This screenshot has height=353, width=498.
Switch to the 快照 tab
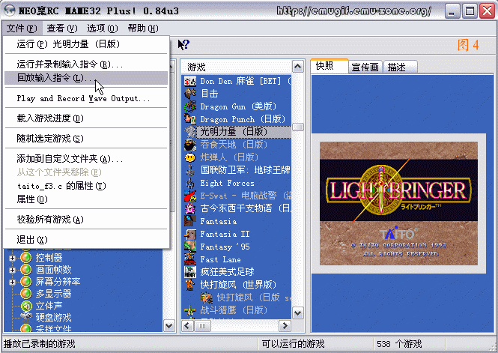pyautogui.click(x=329, y=66)
